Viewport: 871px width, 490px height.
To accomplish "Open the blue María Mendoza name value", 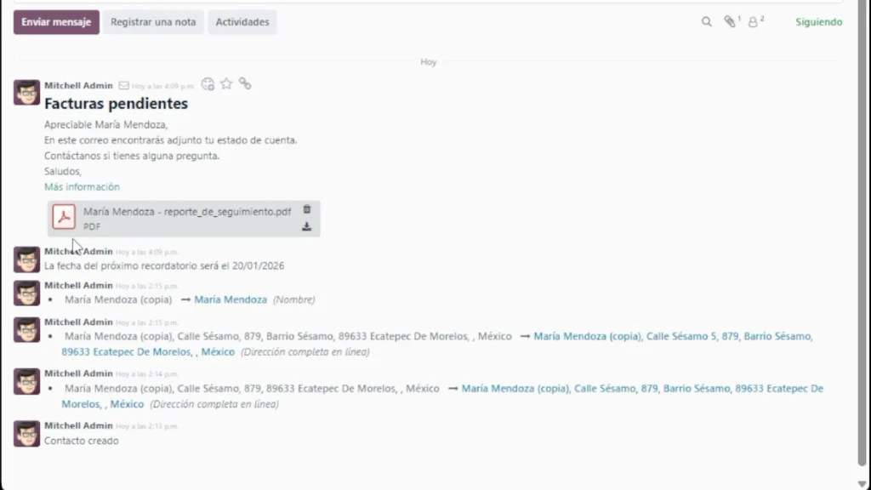I will (x=231, y=299).
